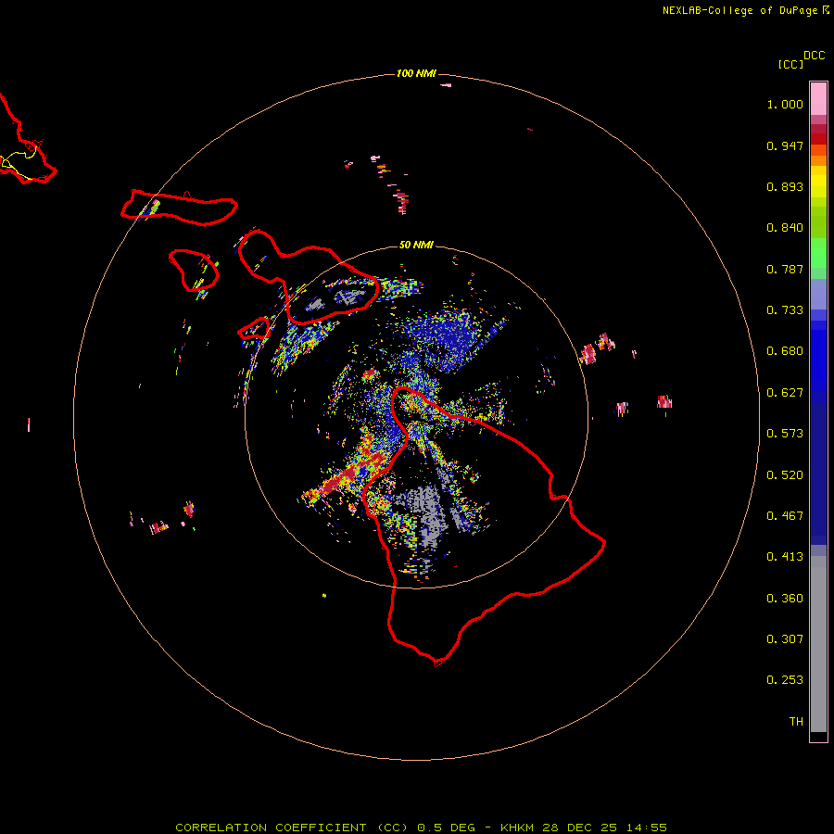Click the 0.573 scale value
The width and height of the screenshot is (834, 834).
point(785,434)
